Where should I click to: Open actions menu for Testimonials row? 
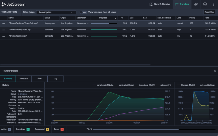4,36
